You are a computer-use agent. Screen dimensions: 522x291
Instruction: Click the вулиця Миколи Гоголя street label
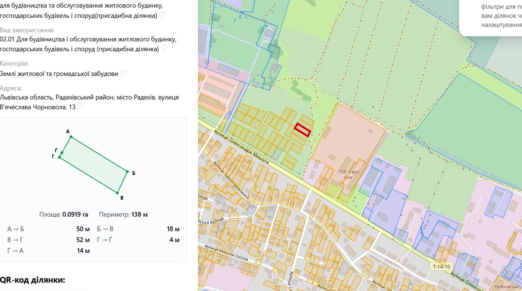pyautogui.click(x=226, y=253)
